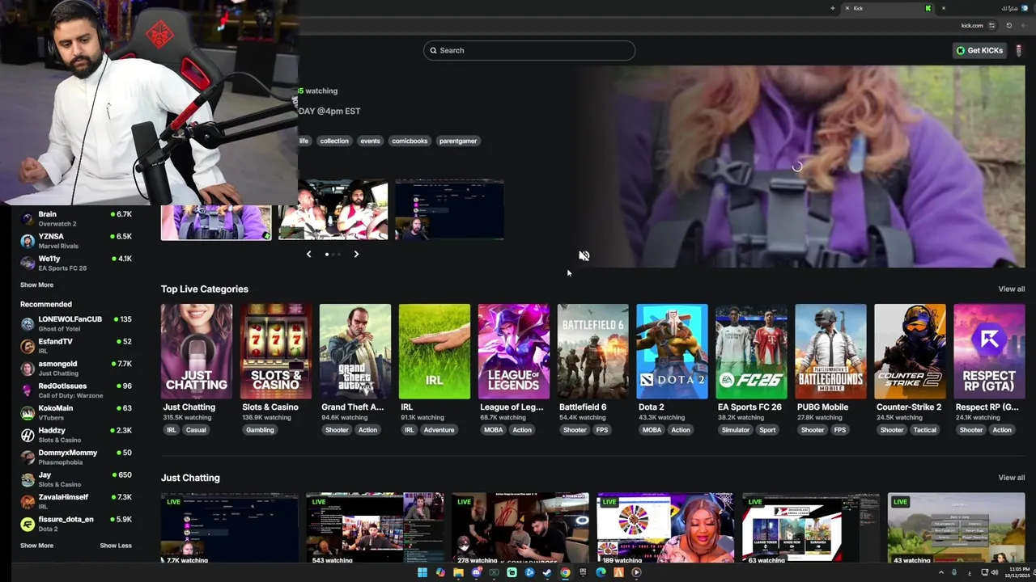This screenshot has height=582, width=1036.
Task: Expand followed channels with Show More under We11y
Action: (36, 285)
